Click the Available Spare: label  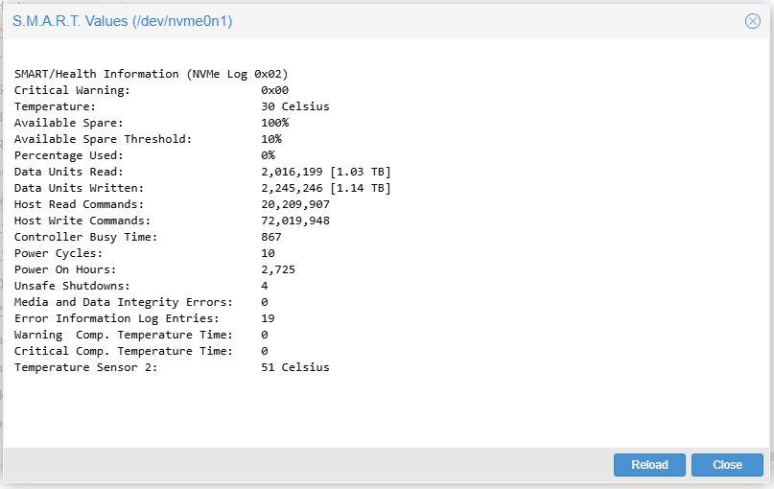(x=69, y=123)
